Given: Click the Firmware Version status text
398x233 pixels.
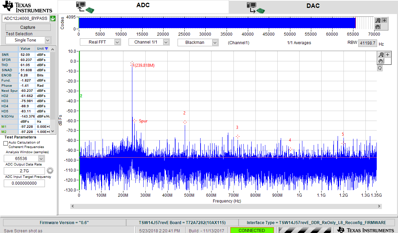Looking at the screenshot, I should [x=64, y=223].
